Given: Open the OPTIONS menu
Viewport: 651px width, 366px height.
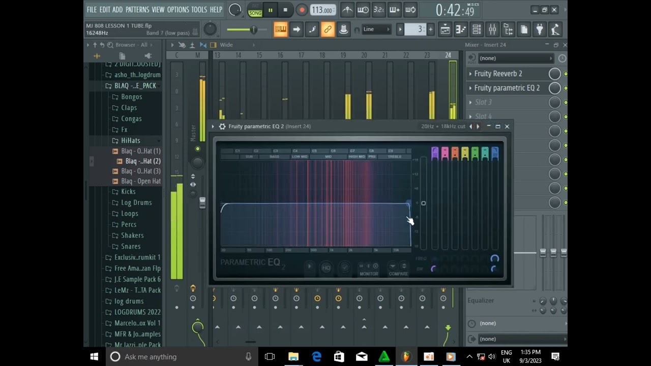Looking at the screenshot, I should pos(178,10).
